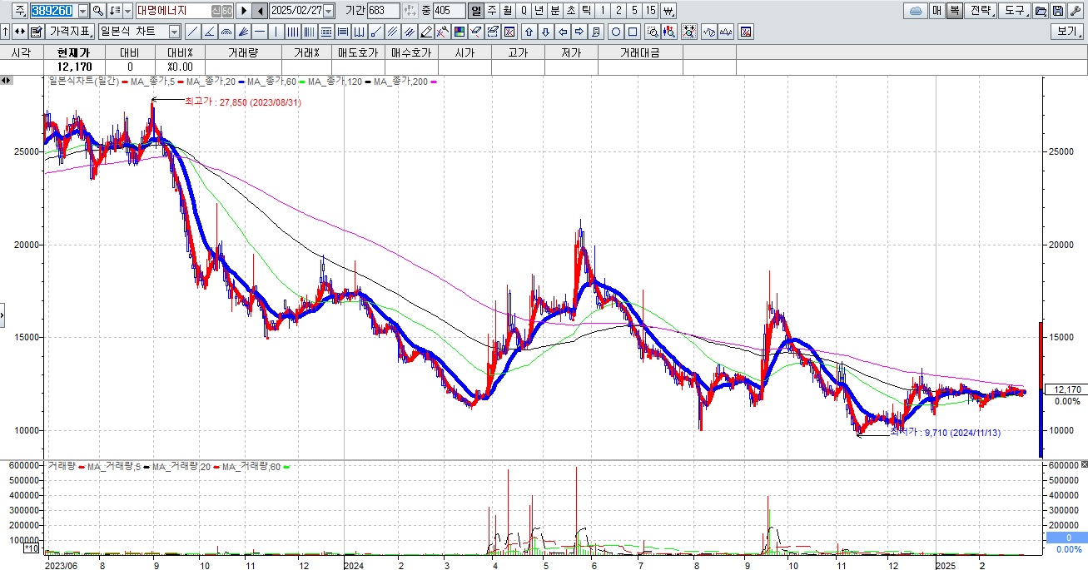This screenshot has height=570, width=1088.
Task: Click the floppy disk save icon
Action: 1058,11
